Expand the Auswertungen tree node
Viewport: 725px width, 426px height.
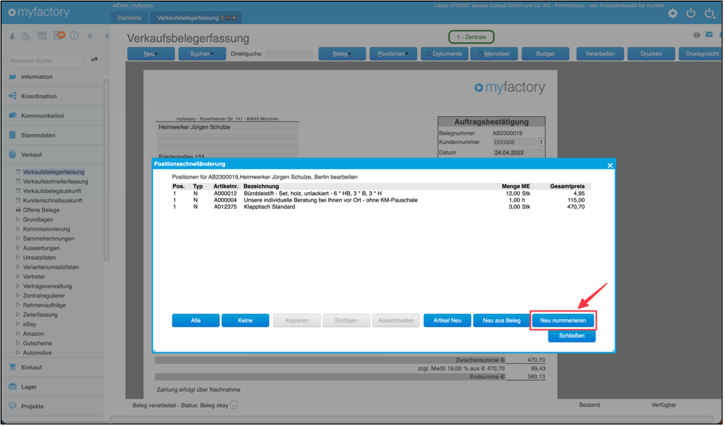pyautogui.click(x=18, y=248)
